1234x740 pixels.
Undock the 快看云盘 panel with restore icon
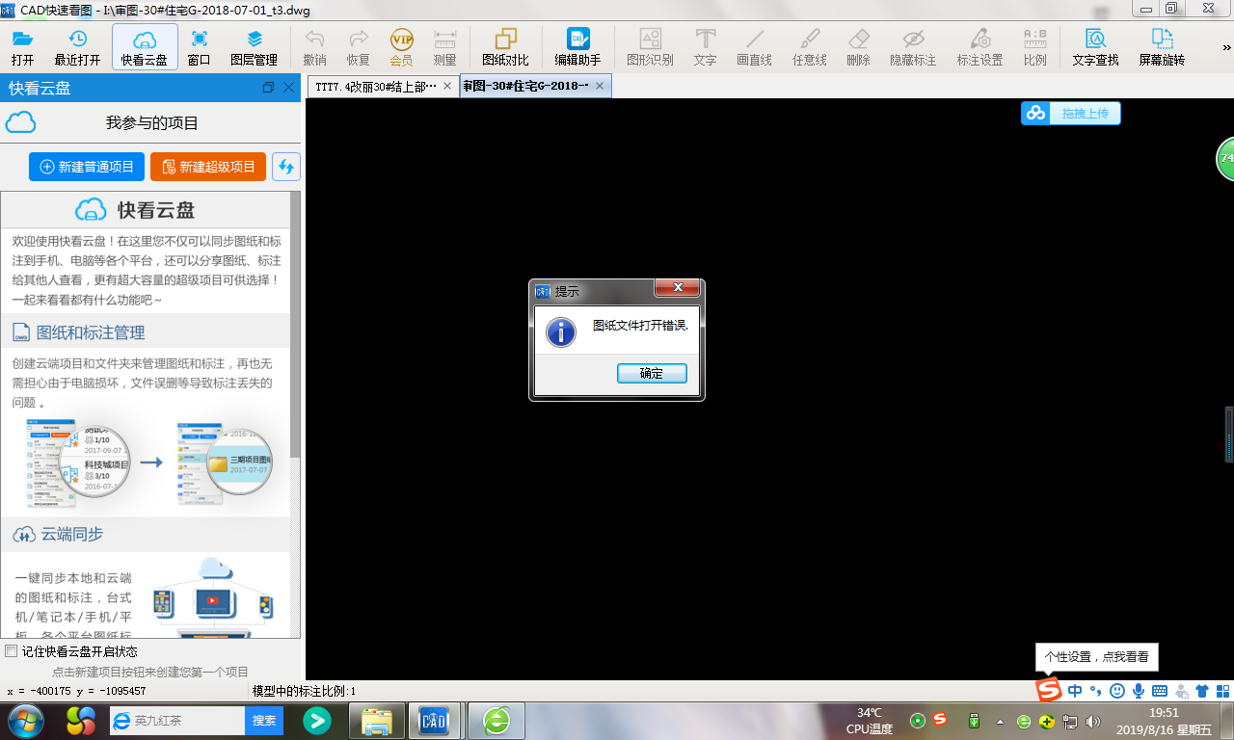[x=268, y=88]
